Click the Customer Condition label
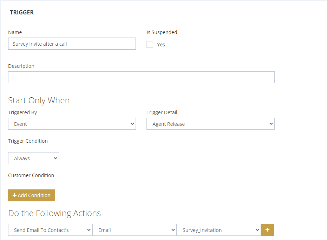The width and height of the screenshot is (327, 240). (x=31, y=175)
